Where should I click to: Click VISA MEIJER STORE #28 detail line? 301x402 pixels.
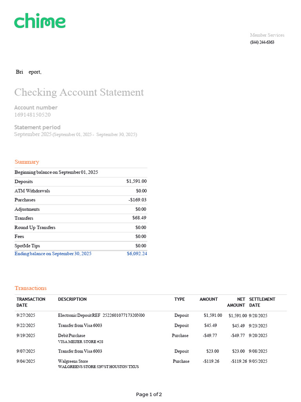click(x=81, y=342)
